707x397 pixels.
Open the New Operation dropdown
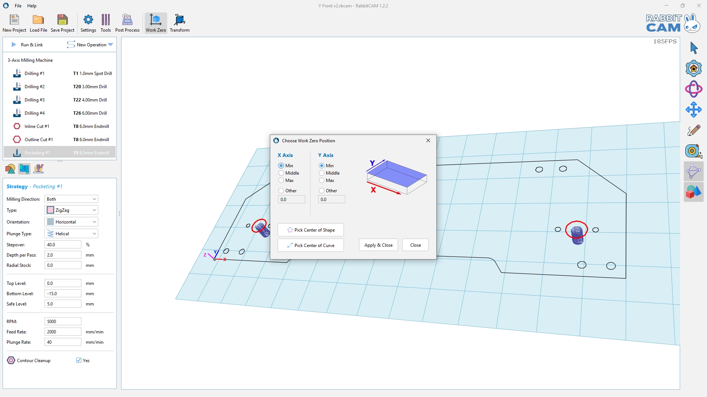(90, 45)
